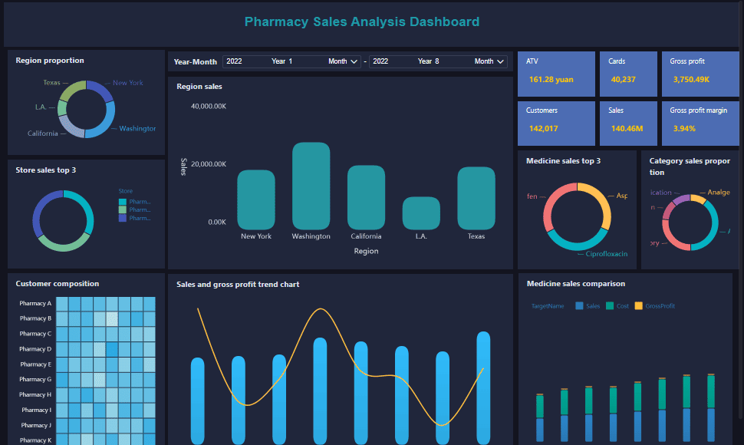Click the start year 2022 input field
The width and height of the screenshot is (744, 445).
[x=235, y=61]
